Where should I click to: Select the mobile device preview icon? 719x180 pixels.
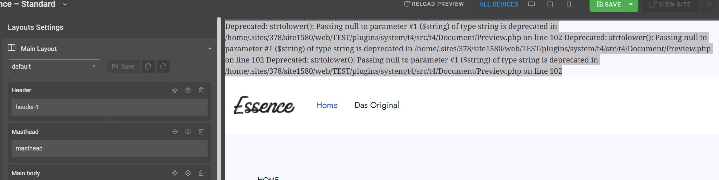click(569, 4)
